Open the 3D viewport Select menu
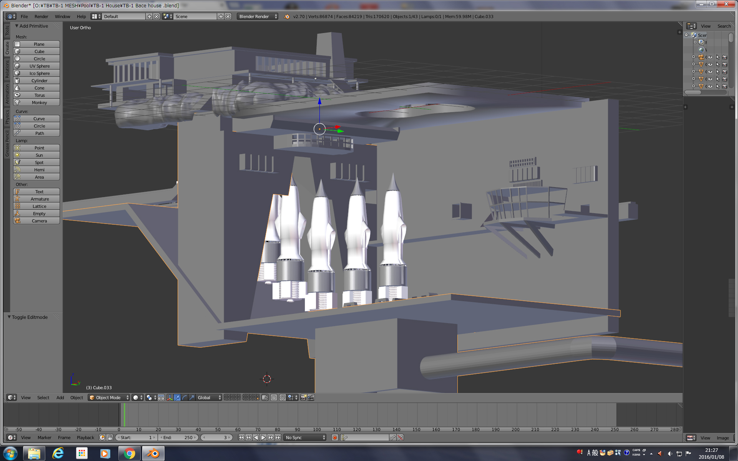 (43, 398)
